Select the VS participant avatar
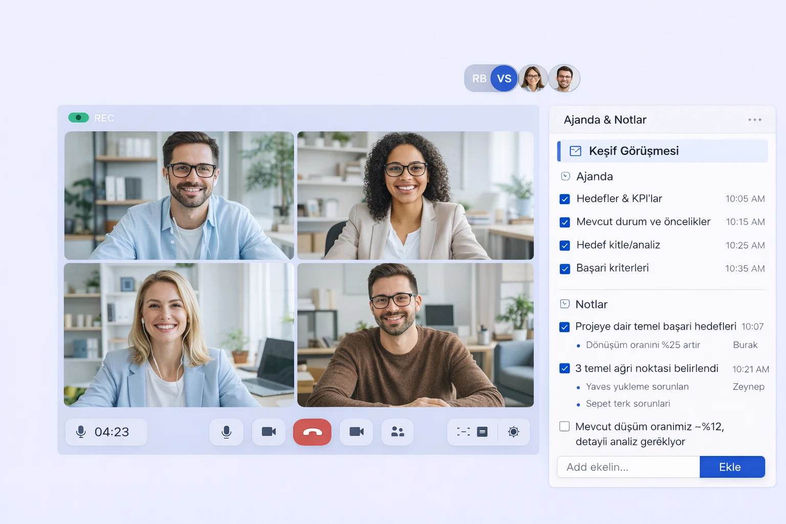Image resolution: width=786 pixels, height=524 pixels. [504, 78]
